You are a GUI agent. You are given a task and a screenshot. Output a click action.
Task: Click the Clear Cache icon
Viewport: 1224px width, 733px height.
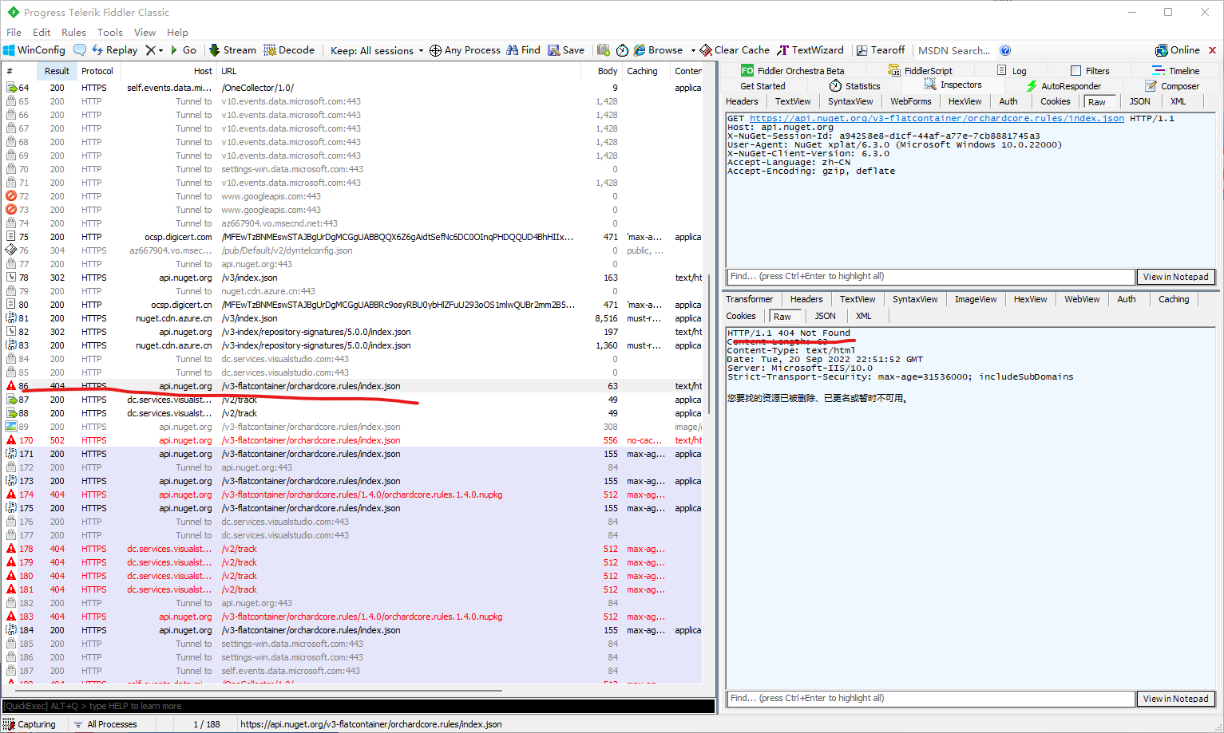[733, 49]
